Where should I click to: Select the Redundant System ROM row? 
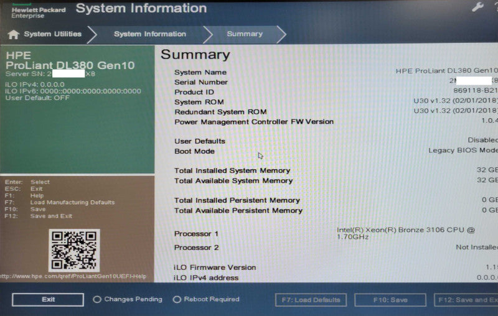pyautogui.click(x=336, y=111)
